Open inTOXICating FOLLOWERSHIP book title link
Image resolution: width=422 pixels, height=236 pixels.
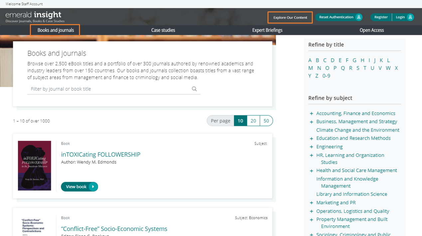[x=101, y=154]
